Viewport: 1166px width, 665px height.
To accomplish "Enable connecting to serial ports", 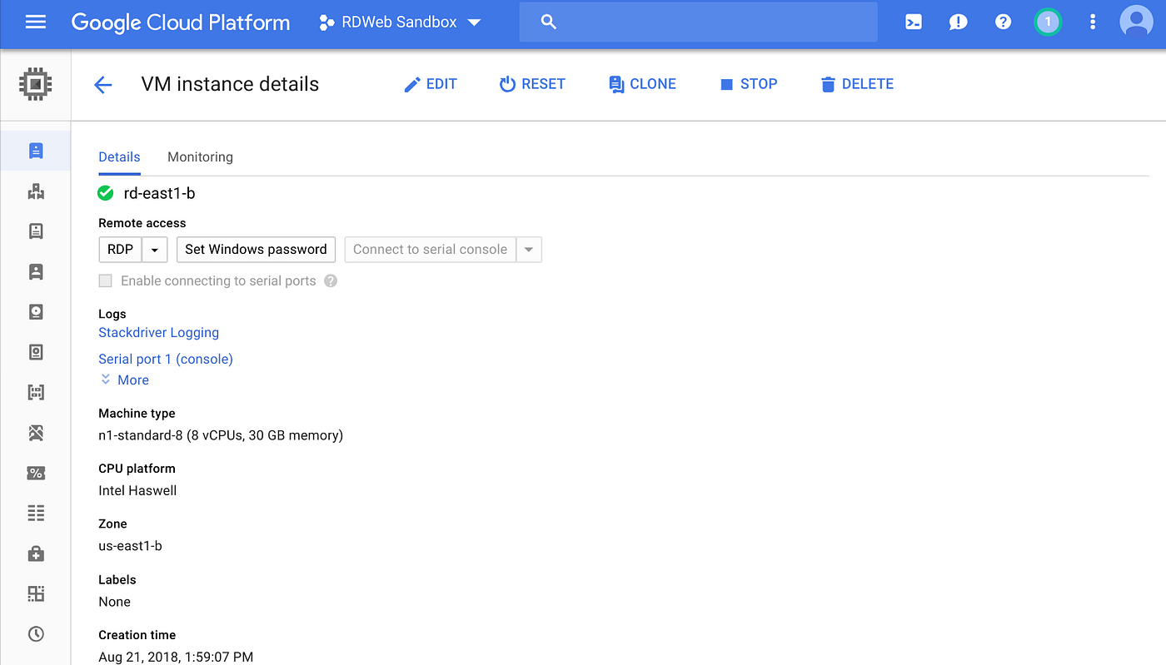I will [x=105, y=280].
